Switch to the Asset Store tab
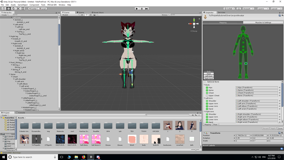The image size is (284, 160). click(98, 12)
